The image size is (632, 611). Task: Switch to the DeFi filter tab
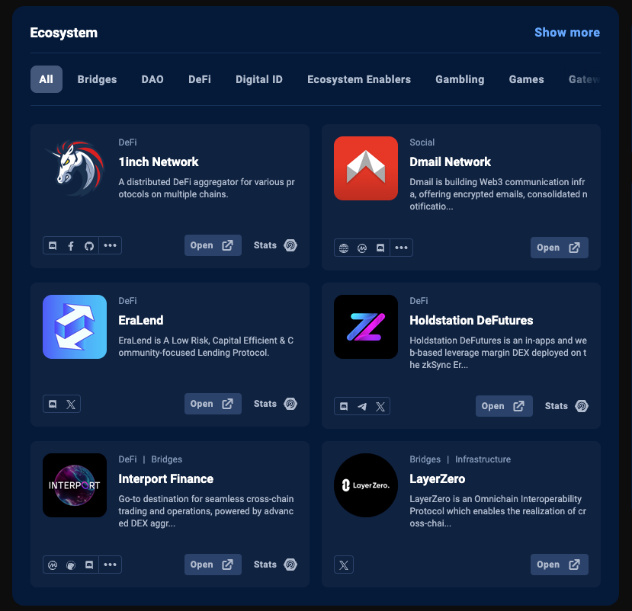(x=200, y=79)
